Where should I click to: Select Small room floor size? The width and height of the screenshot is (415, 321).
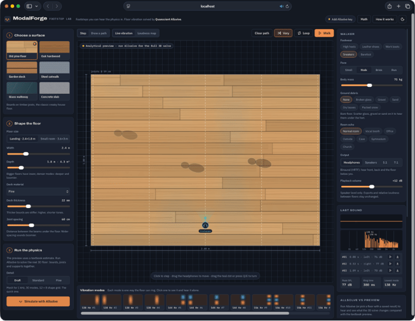(54, 139)
